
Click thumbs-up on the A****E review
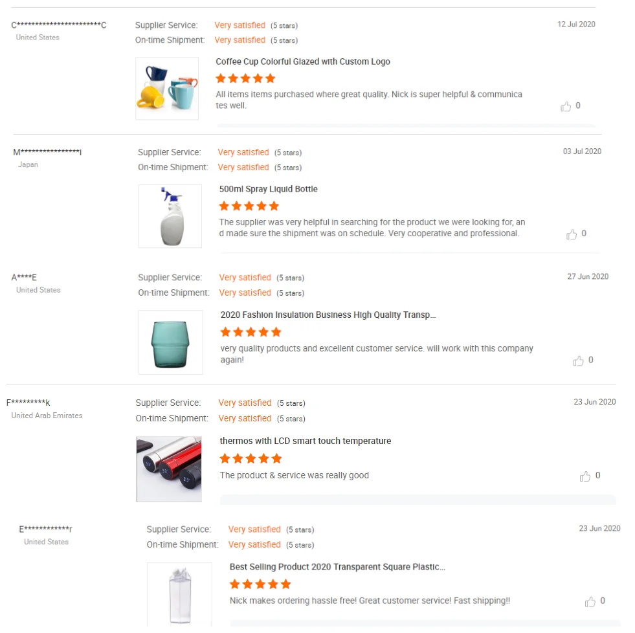click(x=578, y=361)
